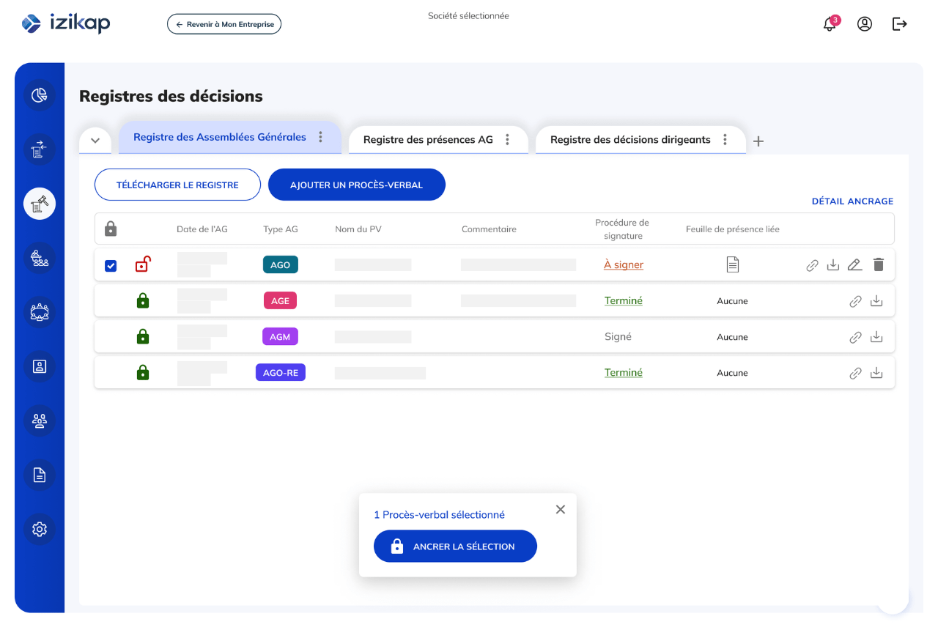Open options menu for Registre des présences AG

tap(507, 139)
